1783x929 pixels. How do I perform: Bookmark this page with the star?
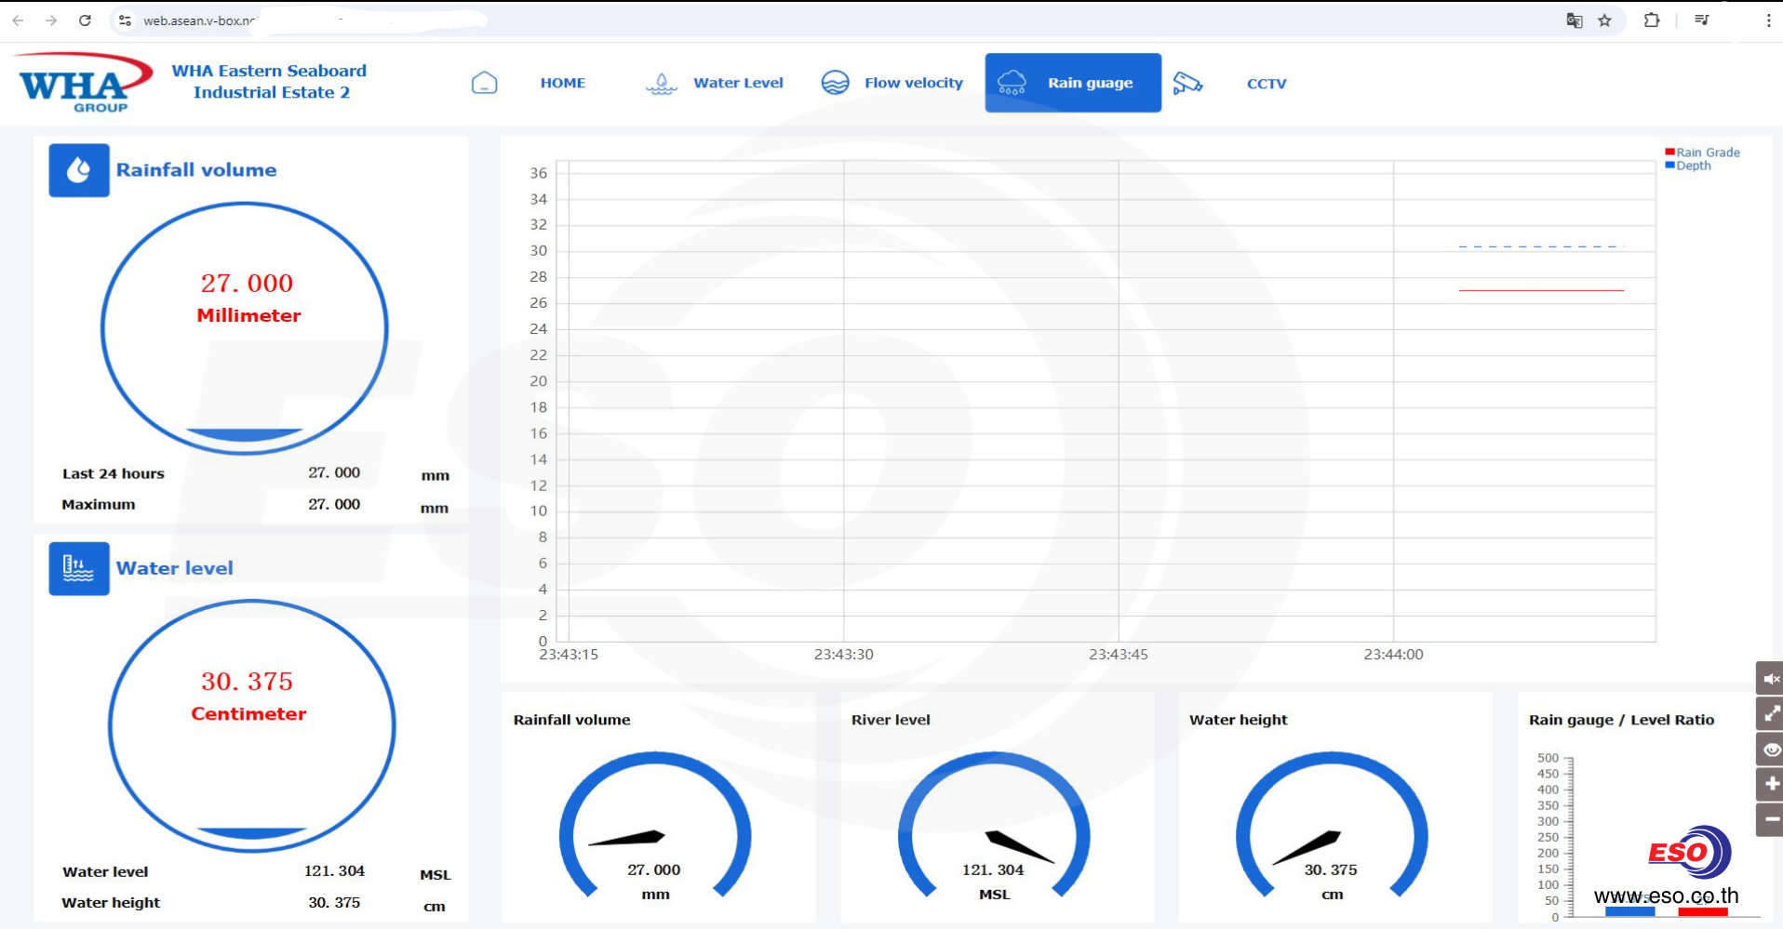pos(1604,20)
